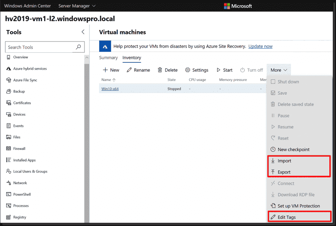Open the Server Manager dropdown

(x=77, y=6)
